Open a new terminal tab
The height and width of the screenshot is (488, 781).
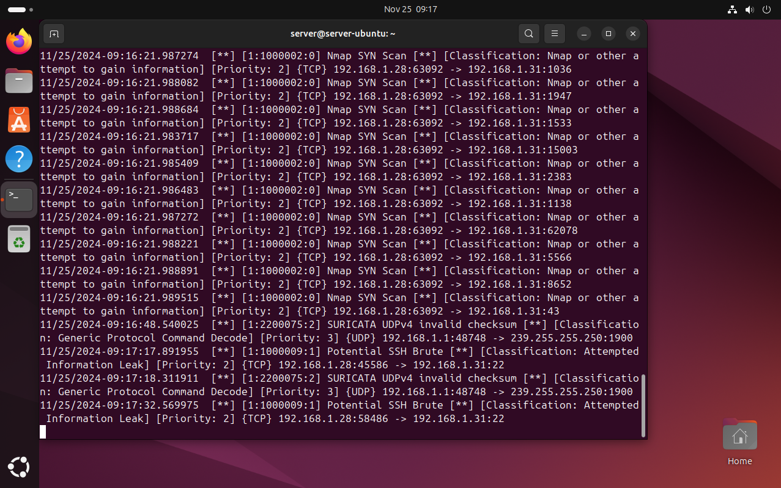pyautogui.click(x=54, y=34)
